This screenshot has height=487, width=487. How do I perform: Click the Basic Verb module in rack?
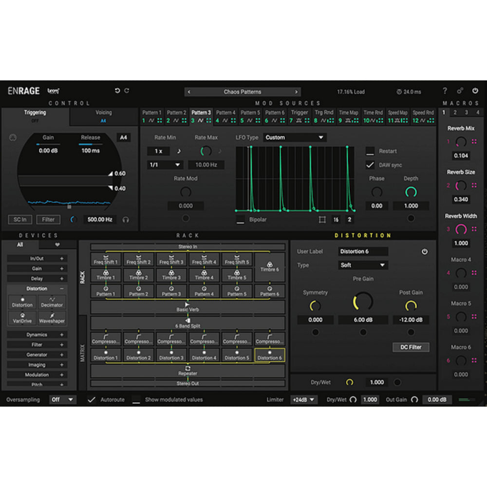187,307
